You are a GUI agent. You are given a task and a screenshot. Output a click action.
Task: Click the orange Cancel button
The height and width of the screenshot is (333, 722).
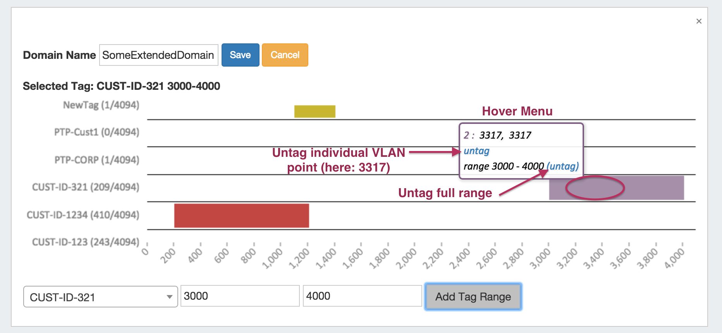pos(285,55)
